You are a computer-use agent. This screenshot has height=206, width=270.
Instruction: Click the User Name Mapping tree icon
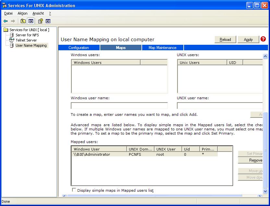12,45
